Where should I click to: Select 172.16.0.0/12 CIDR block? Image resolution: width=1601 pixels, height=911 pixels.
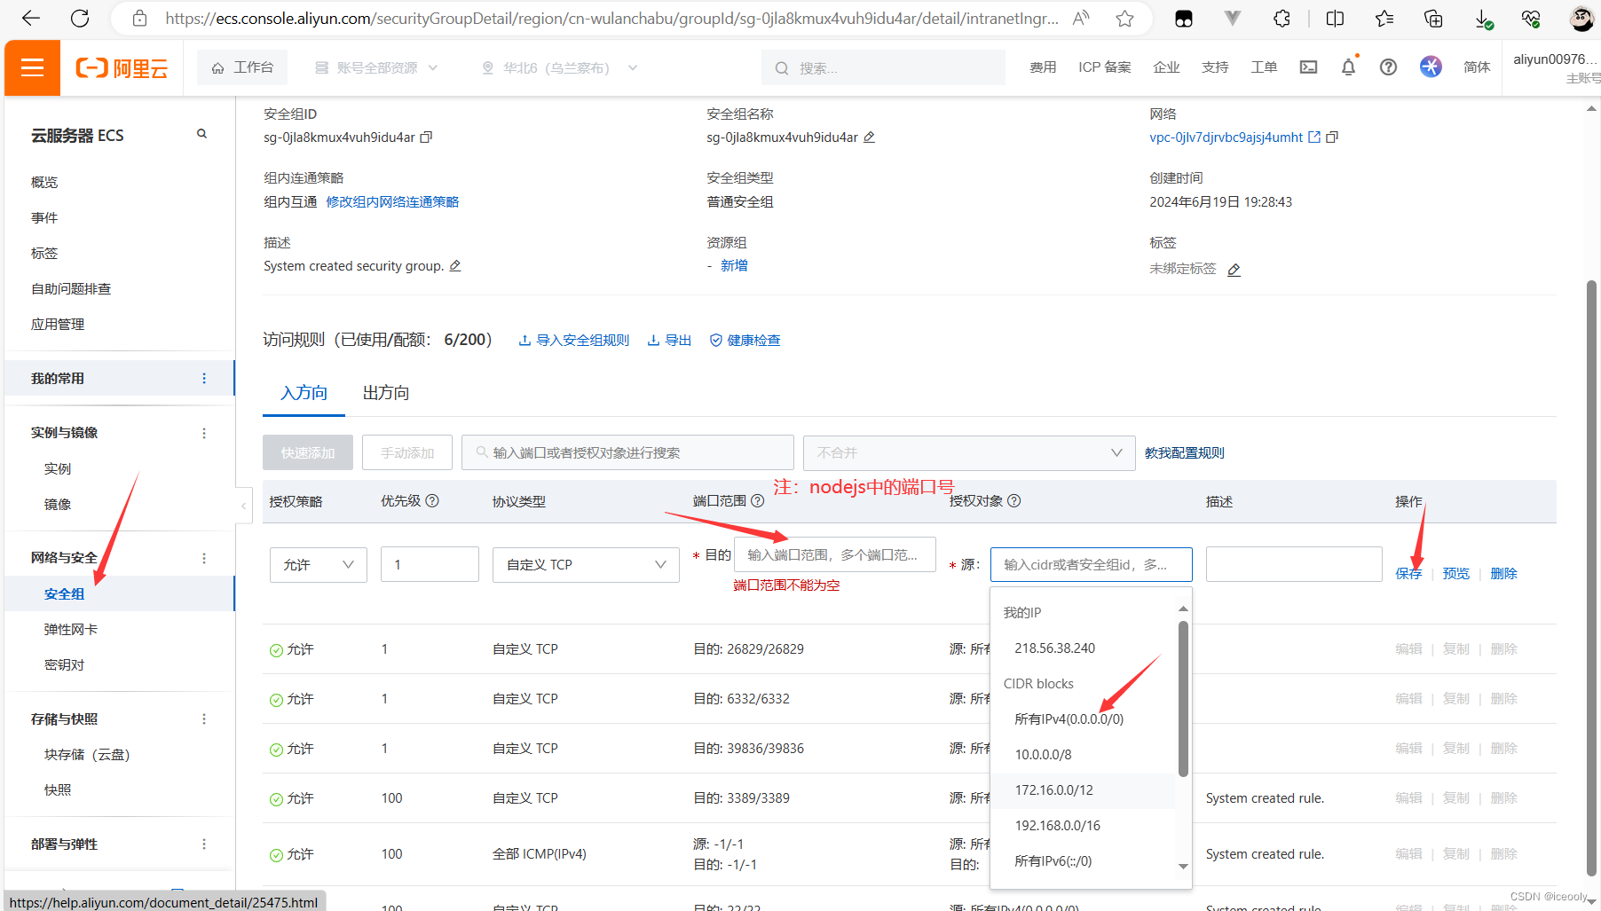[1083, 790]
